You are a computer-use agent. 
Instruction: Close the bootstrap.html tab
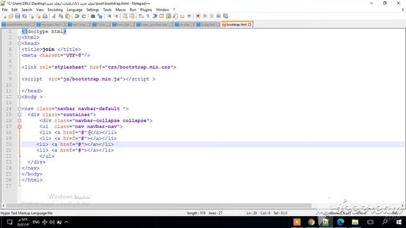249,25
